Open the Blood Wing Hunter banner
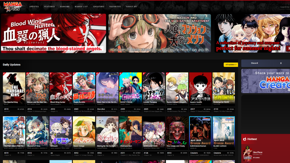Viewport: 290px width, 163px height. pyautogui.click(x=54, y=33)
